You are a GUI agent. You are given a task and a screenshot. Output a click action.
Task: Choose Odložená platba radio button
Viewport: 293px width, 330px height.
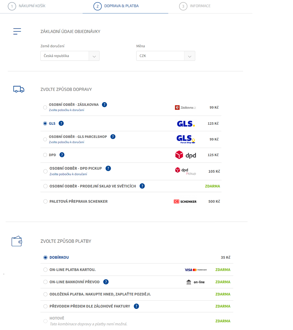pyautogui.click(x=45, y=294)
